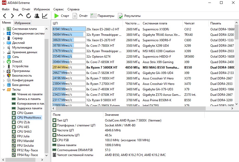The image size is (239, 162).
Task: Select the 61941 Мпкс/с result bar
Action: [69, 29]
